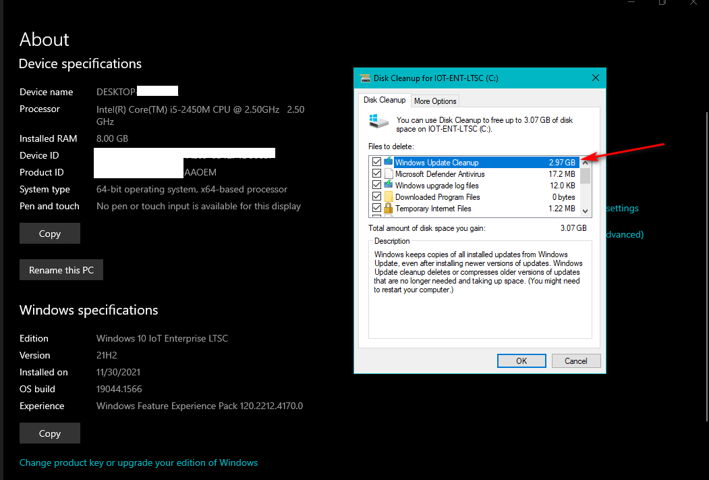The image size is (709, 480).
Task: Click the Downloaded Program Files folder icon
Action: [x=389, y=197]
